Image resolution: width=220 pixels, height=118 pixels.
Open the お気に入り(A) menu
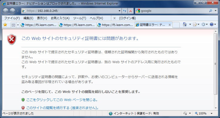tap(60, 18)
